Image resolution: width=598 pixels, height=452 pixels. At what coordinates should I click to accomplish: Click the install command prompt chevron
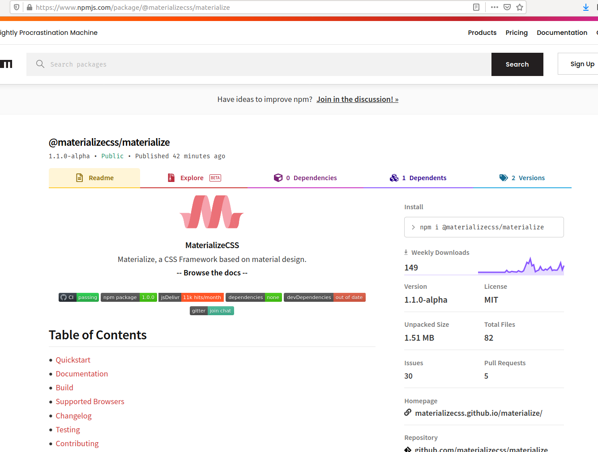[x=413, y=227]
